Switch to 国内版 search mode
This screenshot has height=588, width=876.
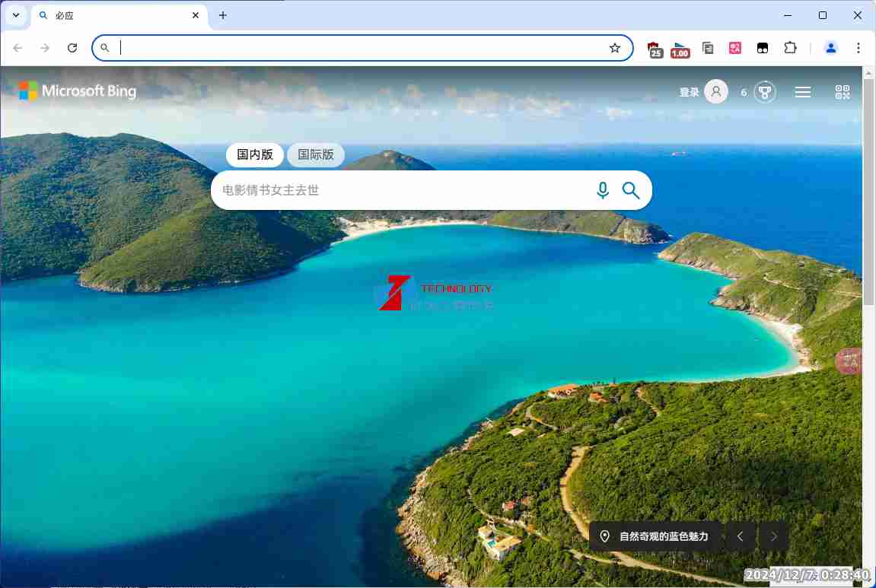[255, 154]
